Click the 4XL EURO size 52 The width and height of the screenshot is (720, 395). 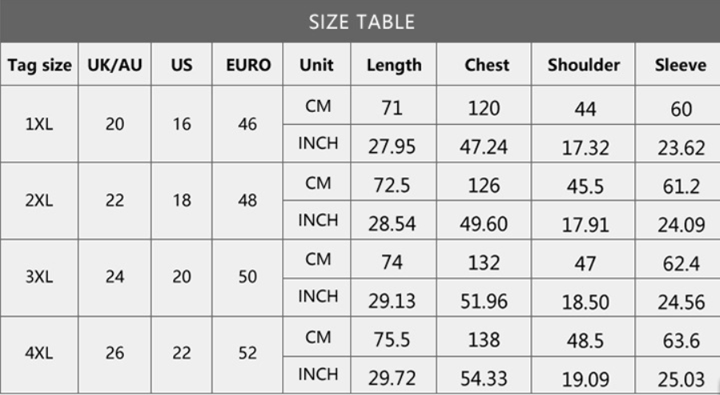247,353
